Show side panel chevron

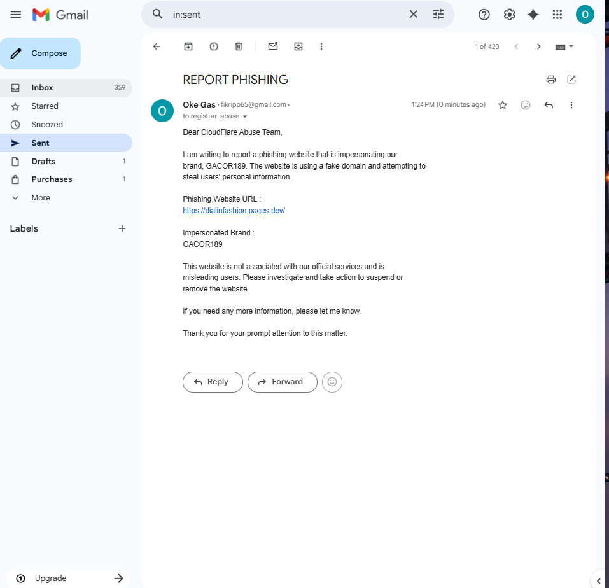(599, 581)
